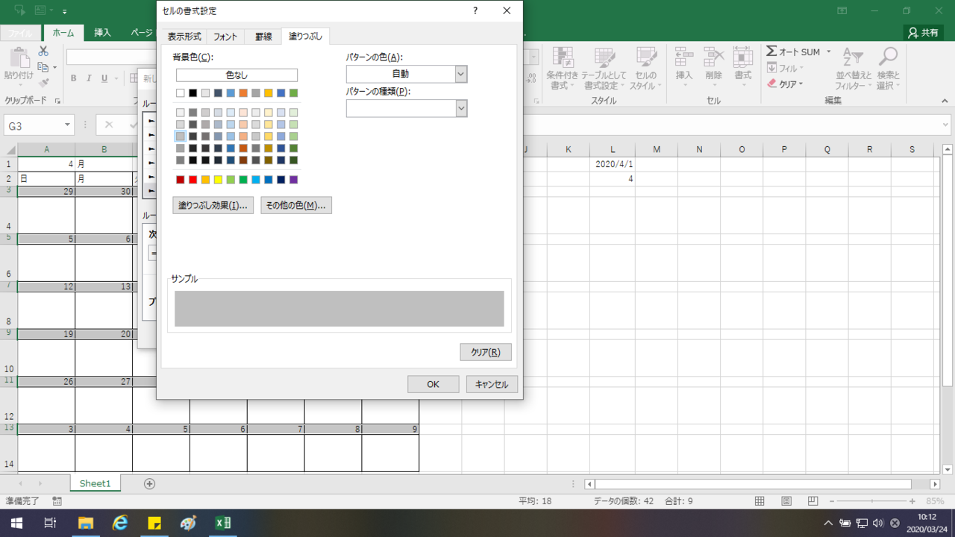This screenshot has height=537, width=955.
Task: Click the Paste clipboard icon
Action: tap(19, 57)
